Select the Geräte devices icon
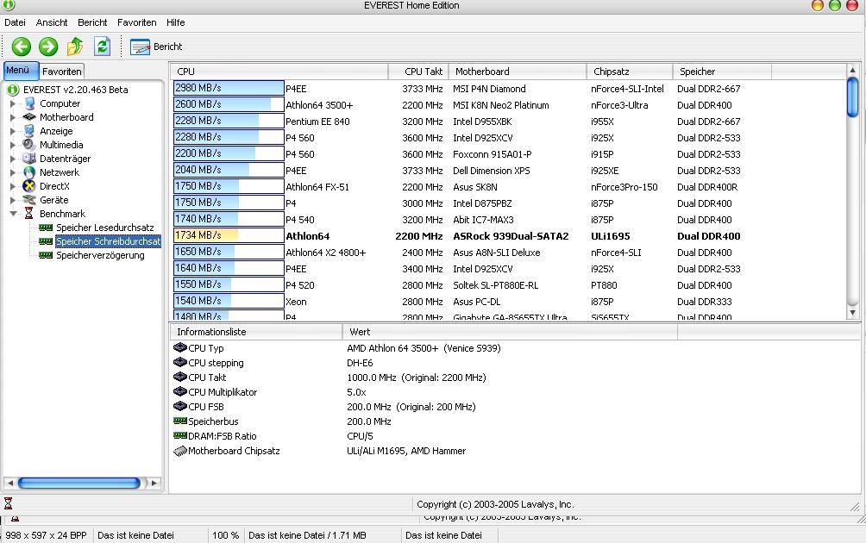The width and height of the screenshot is (866, 543). tap(29, 200)
